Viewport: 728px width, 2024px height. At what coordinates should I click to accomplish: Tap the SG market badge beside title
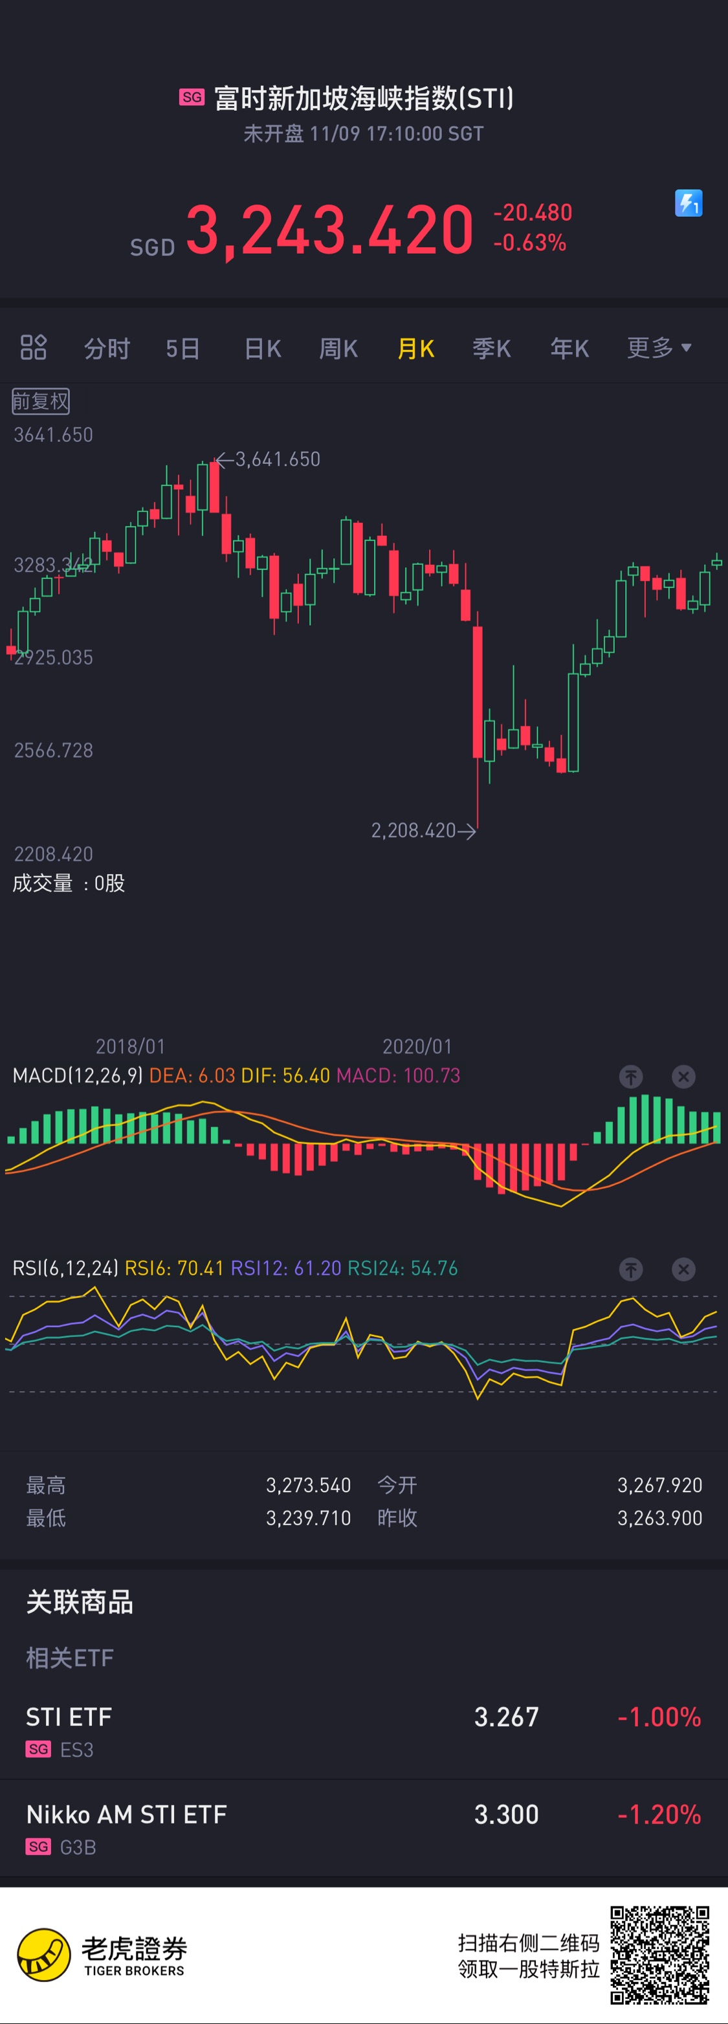point(192,98)
